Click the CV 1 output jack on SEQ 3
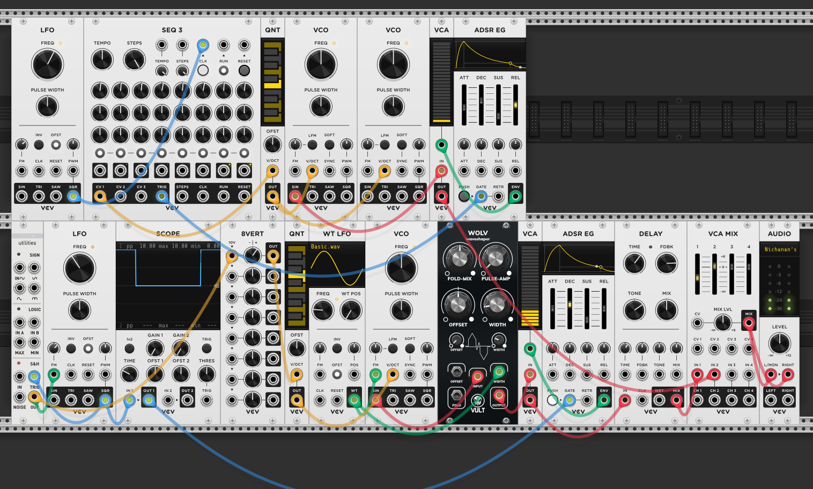The image size is (813, 489). pyautogui.click(x=100, y=196)
